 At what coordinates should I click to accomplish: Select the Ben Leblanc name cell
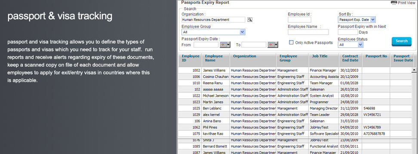(x=215, y=108)
